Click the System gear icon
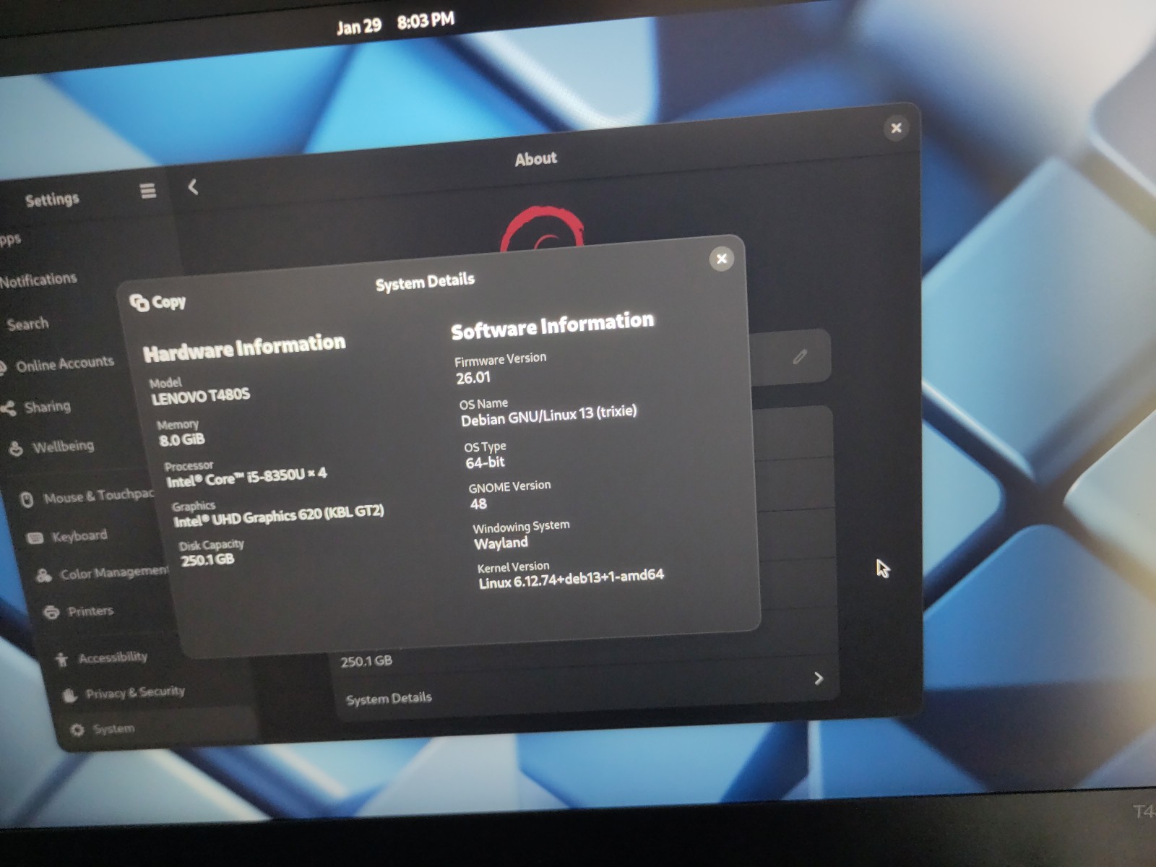This screenshot has width=1156, height=867. click(x=77, y=730)
